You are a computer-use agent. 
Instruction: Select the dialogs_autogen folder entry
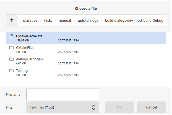[86, 61]
